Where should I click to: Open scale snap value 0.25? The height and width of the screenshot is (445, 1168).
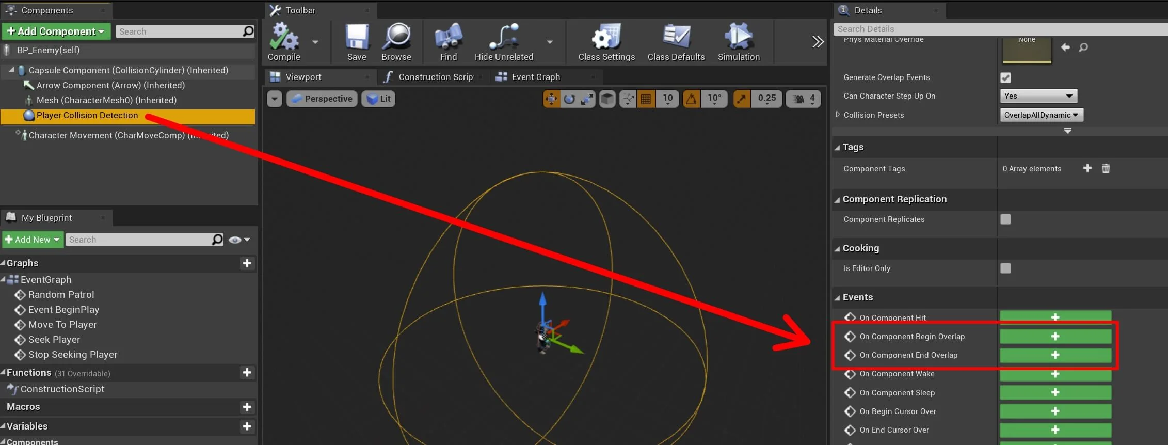767,99
